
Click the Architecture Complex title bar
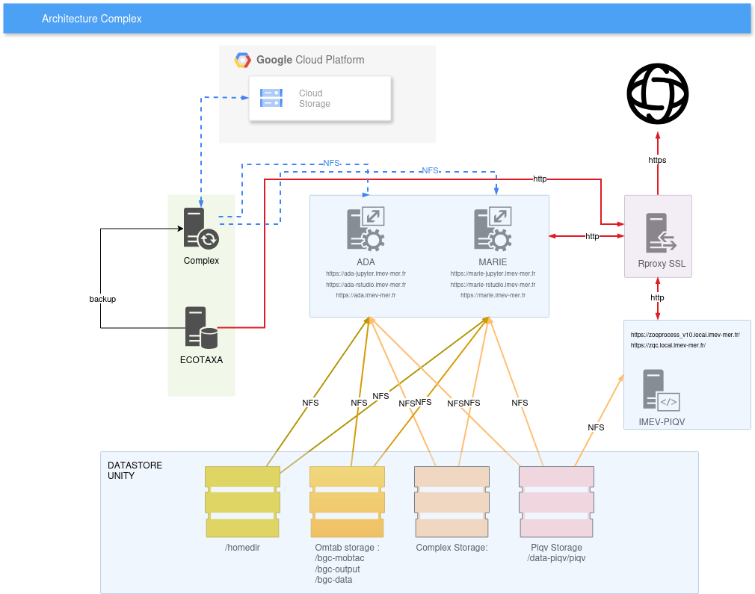[x=377, y=19]
